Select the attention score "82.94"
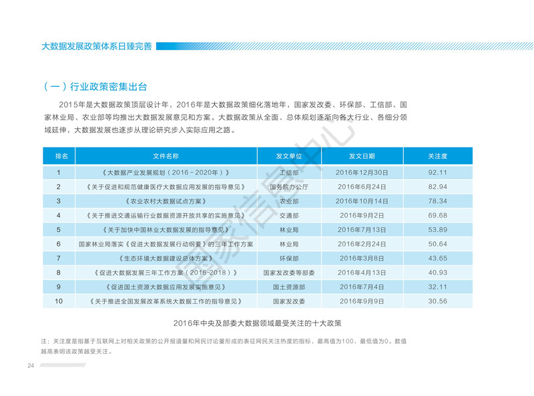Screen dimensions: 534x396 click(438, 187)
